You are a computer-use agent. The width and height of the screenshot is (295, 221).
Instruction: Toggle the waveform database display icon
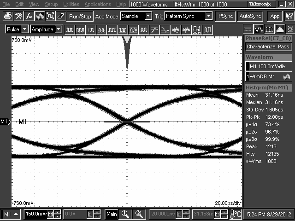pyautogui.click(x=40, y=17)
